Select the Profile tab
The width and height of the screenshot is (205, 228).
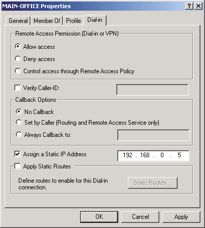pyautogui.click(x=74, y=21)
